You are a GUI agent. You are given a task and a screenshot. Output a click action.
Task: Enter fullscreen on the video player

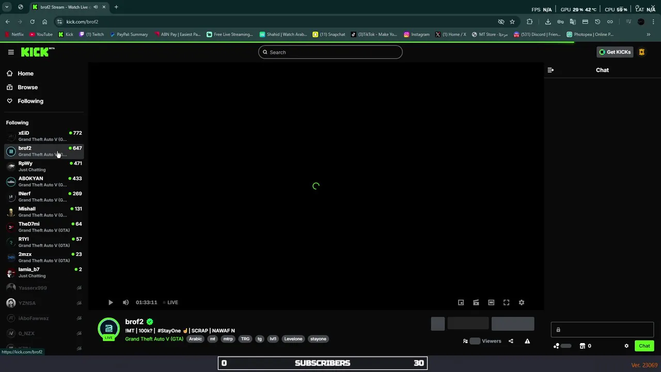coord(507,303)
